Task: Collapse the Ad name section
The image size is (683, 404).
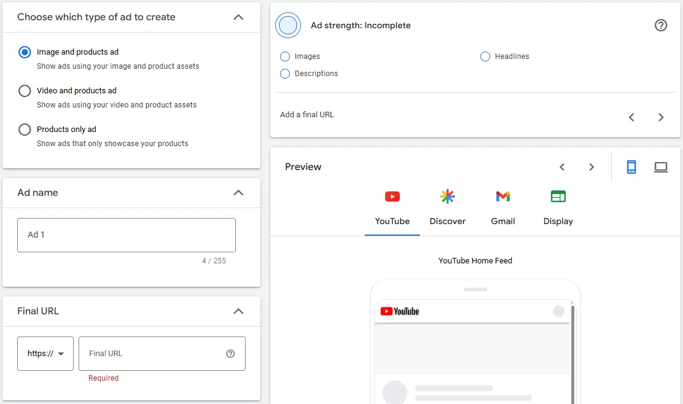Action: point(238,192)
